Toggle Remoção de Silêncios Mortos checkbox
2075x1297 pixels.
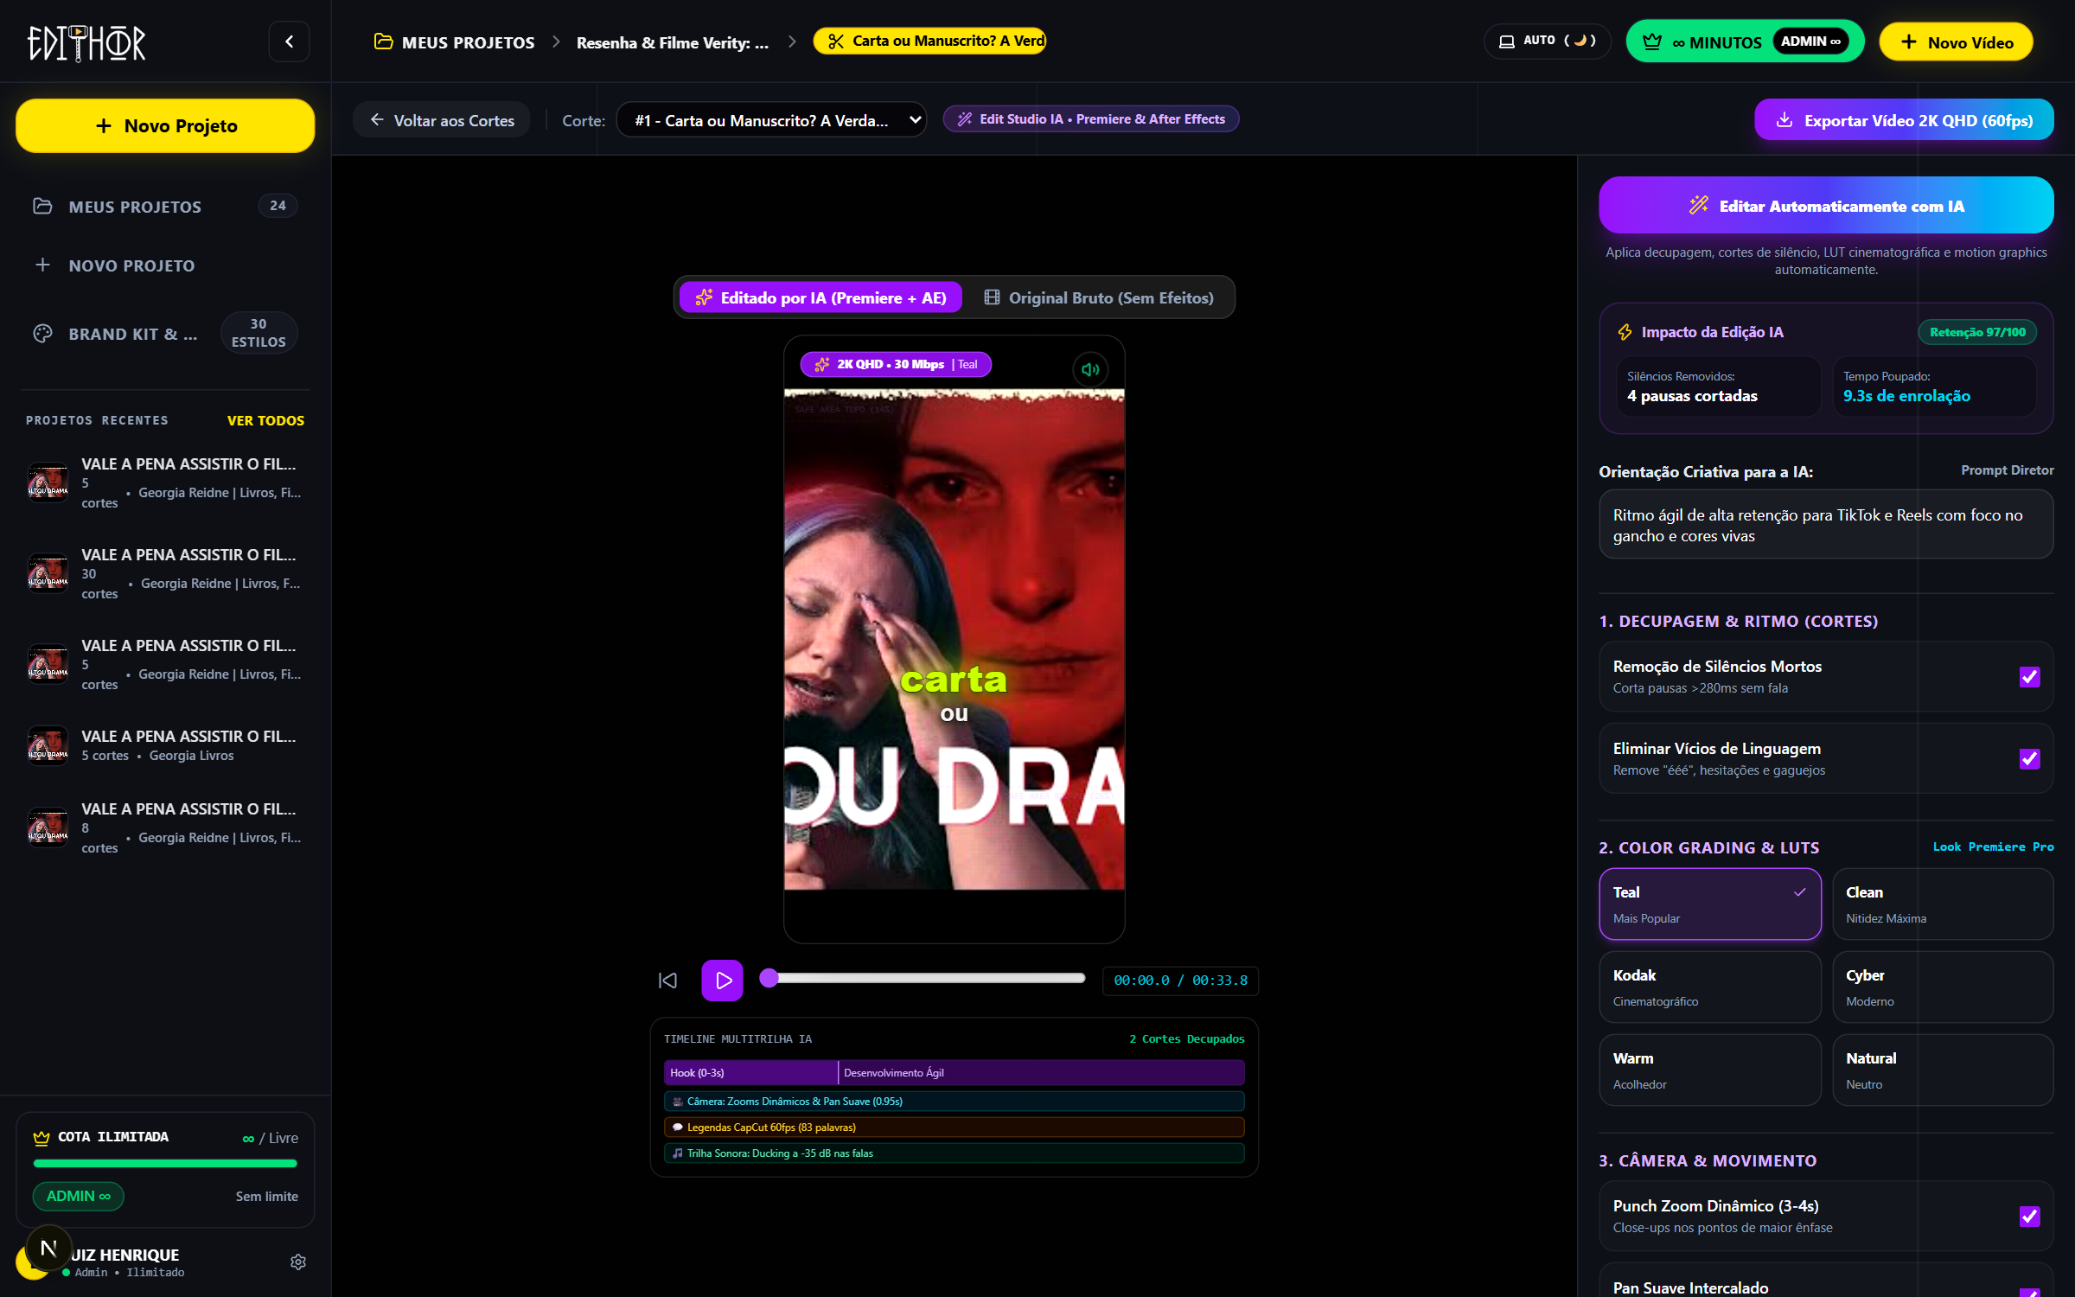point(2029,676)
